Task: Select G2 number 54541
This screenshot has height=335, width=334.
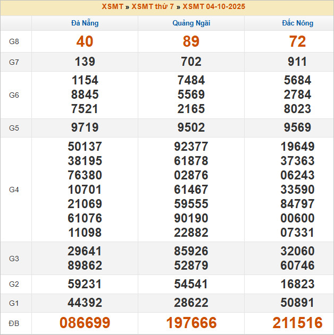Action: pyautogui.click(x=191, y=284)
